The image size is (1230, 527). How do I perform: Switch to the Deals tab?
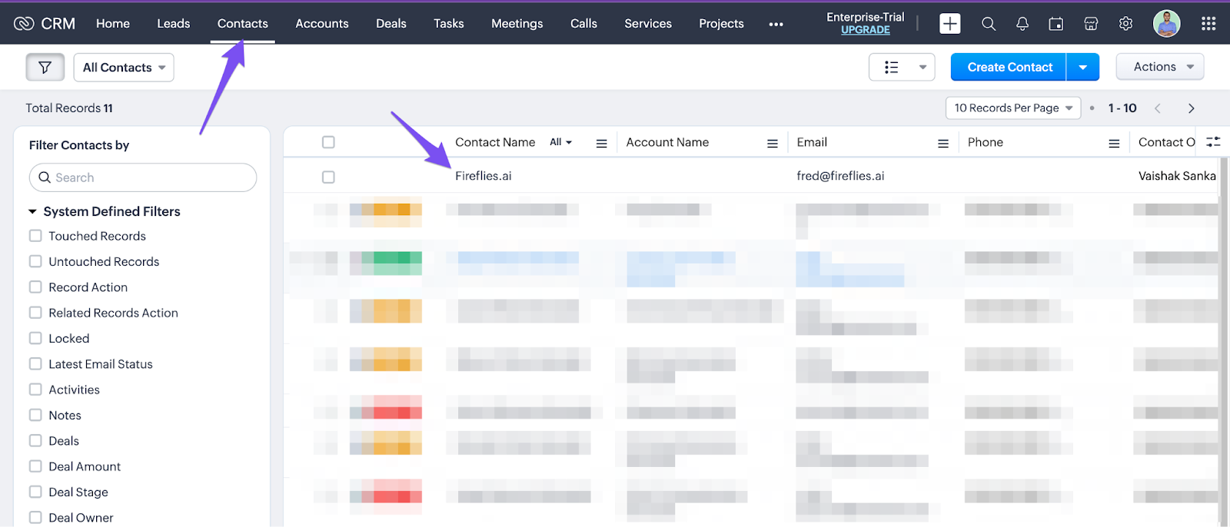(x=391, y=24)
